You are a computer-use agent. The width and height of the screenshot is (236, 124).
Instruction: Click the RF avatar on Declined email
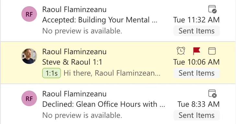29,98
